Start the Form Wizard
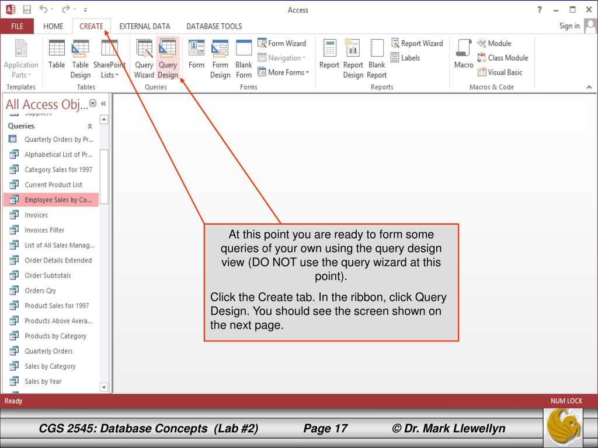The height and width of the screenshot is (448, 598). (282, 43)
